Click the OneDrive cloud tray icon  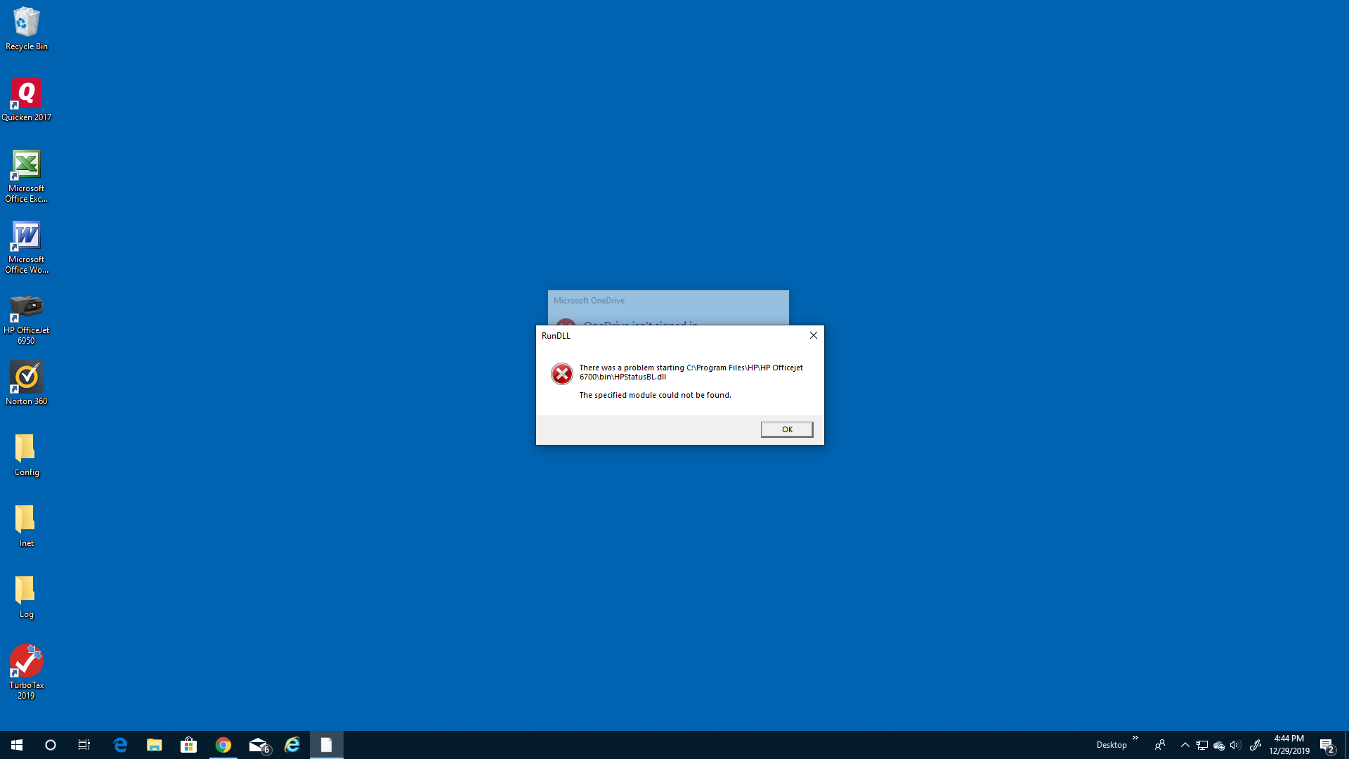tap(1219, 746)
